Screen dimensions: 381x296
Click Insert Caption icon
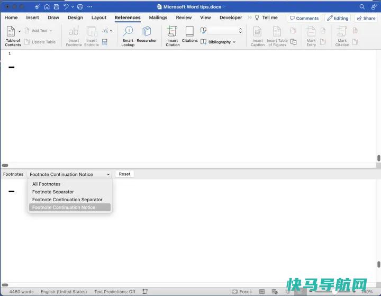[x=258, y=36]
